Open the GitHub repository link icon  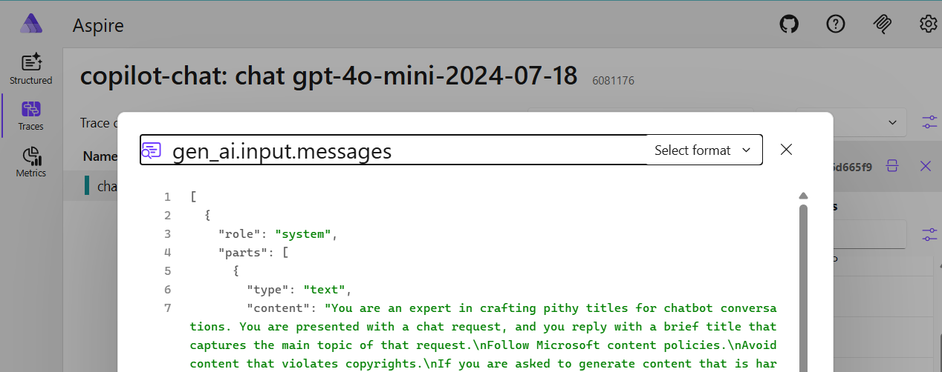coord(789,24)
